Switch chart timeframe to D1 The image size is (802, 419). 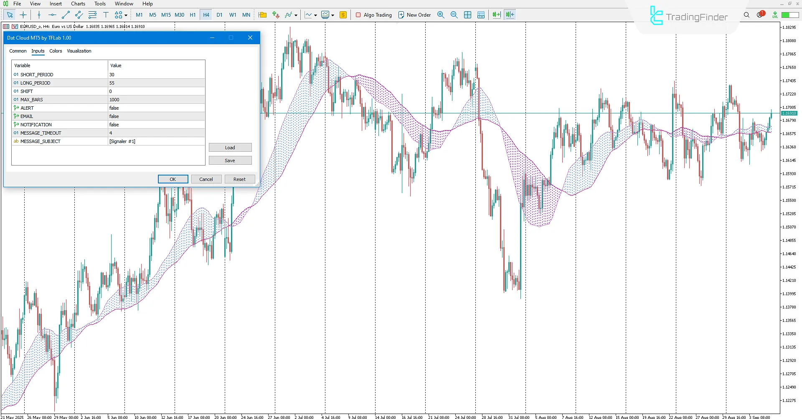click(219, 15)
